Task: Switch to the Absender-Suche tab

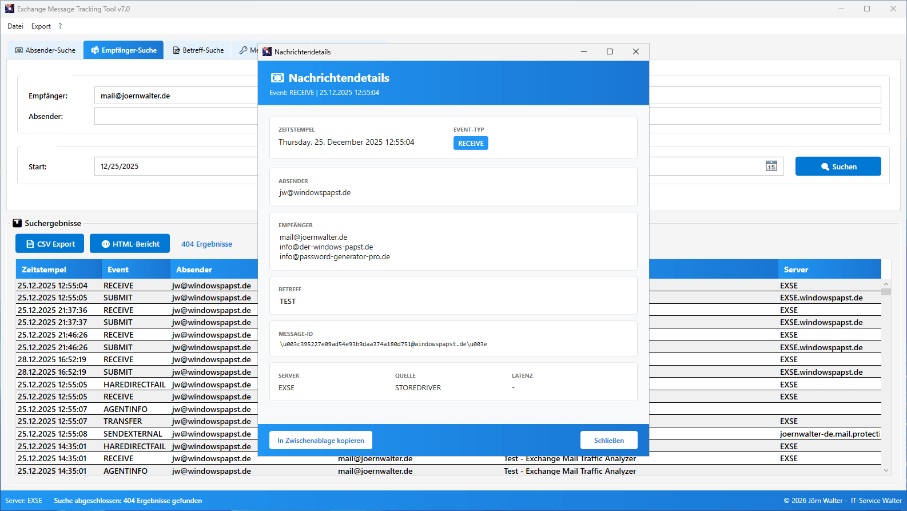Action: point(45,50)
